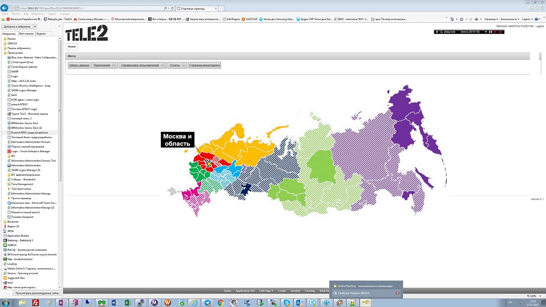Screen dimensions: 546x307
Task: Open the ORACLE favorites folder
Action: 12,43
